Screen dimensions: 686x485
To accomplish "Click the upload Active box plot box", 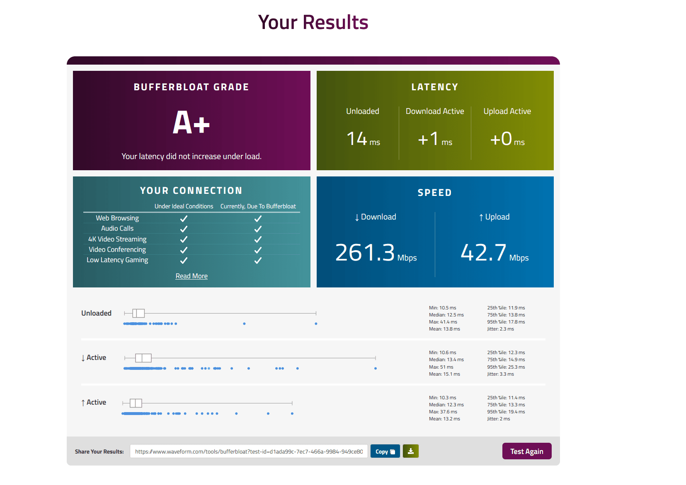I will [x=136, y=403].
